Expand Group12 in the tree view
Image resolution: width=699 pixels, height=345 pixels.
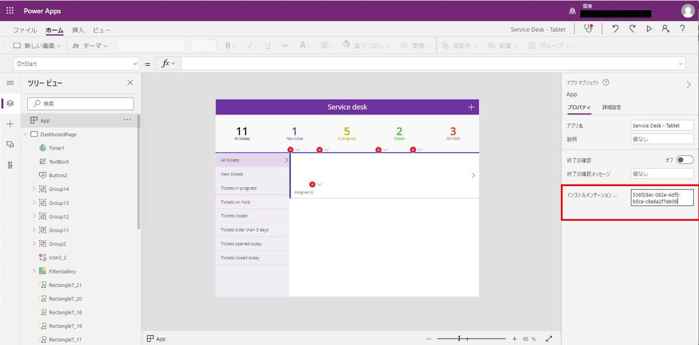point(34,216)
